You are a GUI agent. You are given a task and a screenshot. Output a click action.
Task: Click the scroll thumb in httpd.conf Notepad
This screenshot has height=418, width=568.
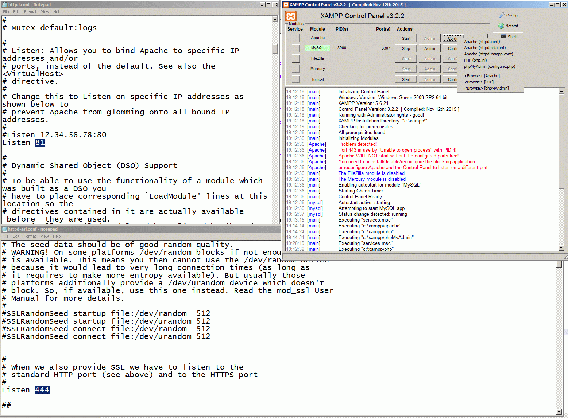pyautogui.click(x=275, y=49)
